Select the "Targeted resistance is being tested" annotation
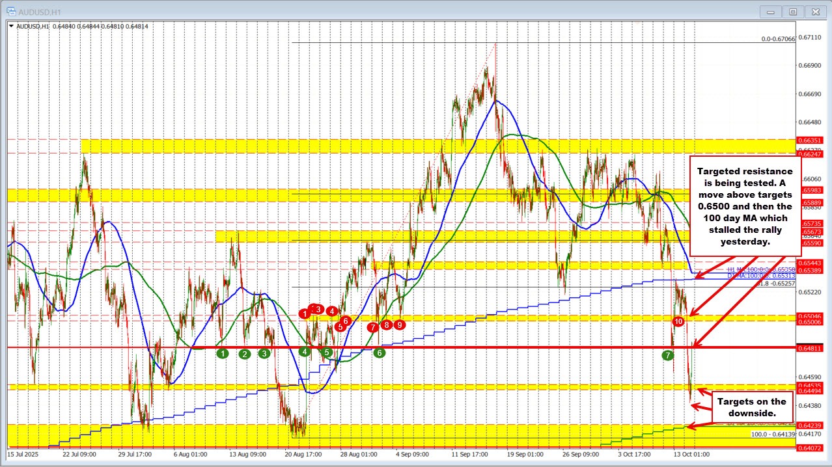 (745, 206)
